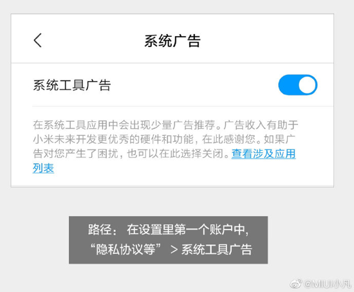Viewport: 354px width, 292px height.
Task: Click the Weibo logo in the watermark
Action: point(296,284)
